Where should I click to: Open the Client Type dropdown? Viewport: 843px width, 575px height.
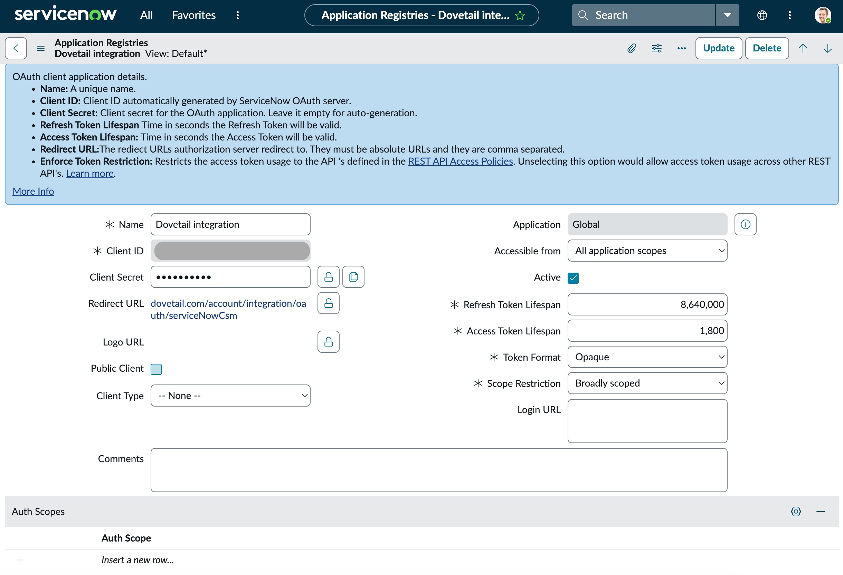[x=230, y=396]
